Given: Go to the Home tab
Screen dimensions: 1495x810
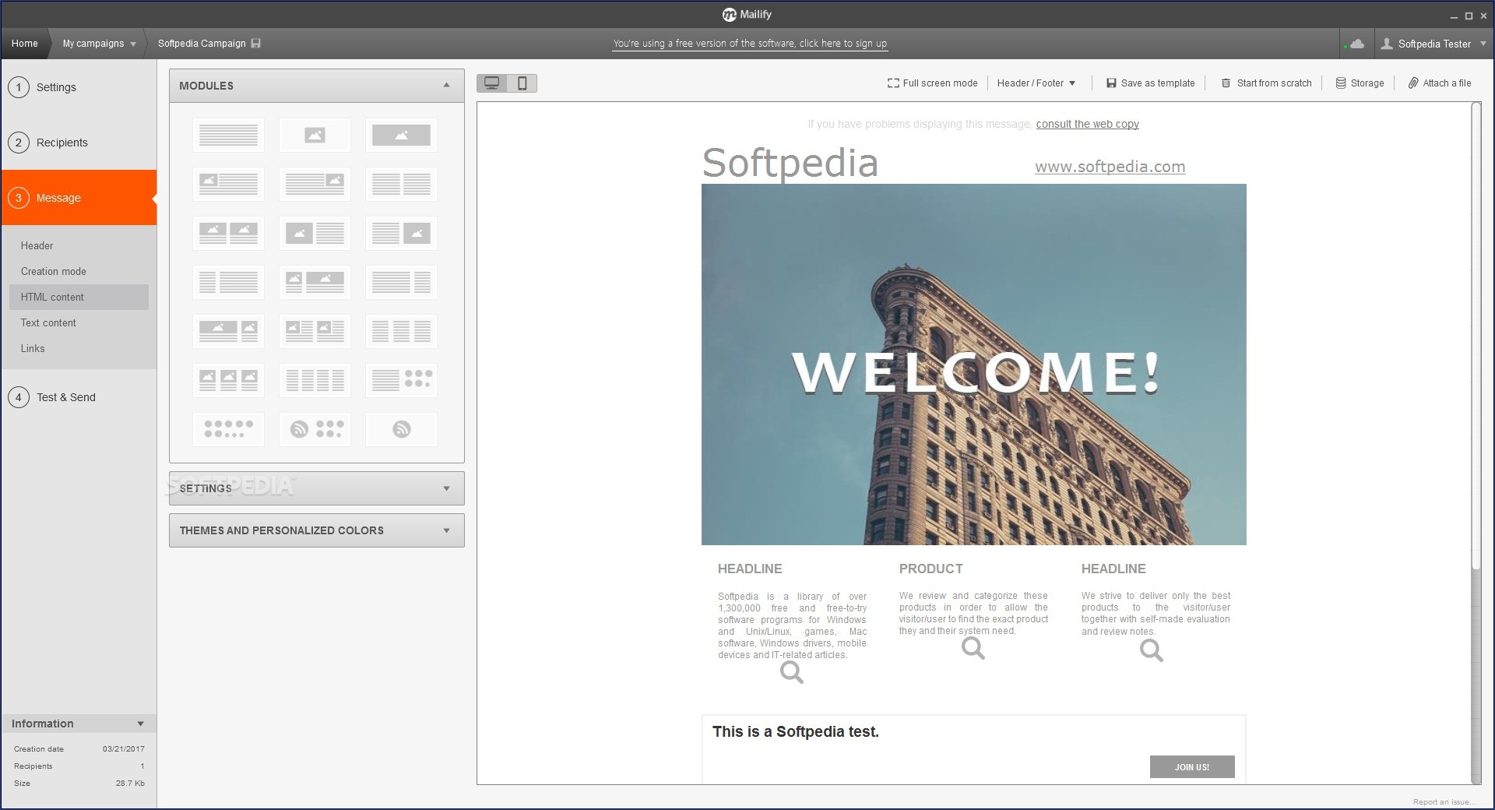Looking at the screenshot, I should (25, 44).
